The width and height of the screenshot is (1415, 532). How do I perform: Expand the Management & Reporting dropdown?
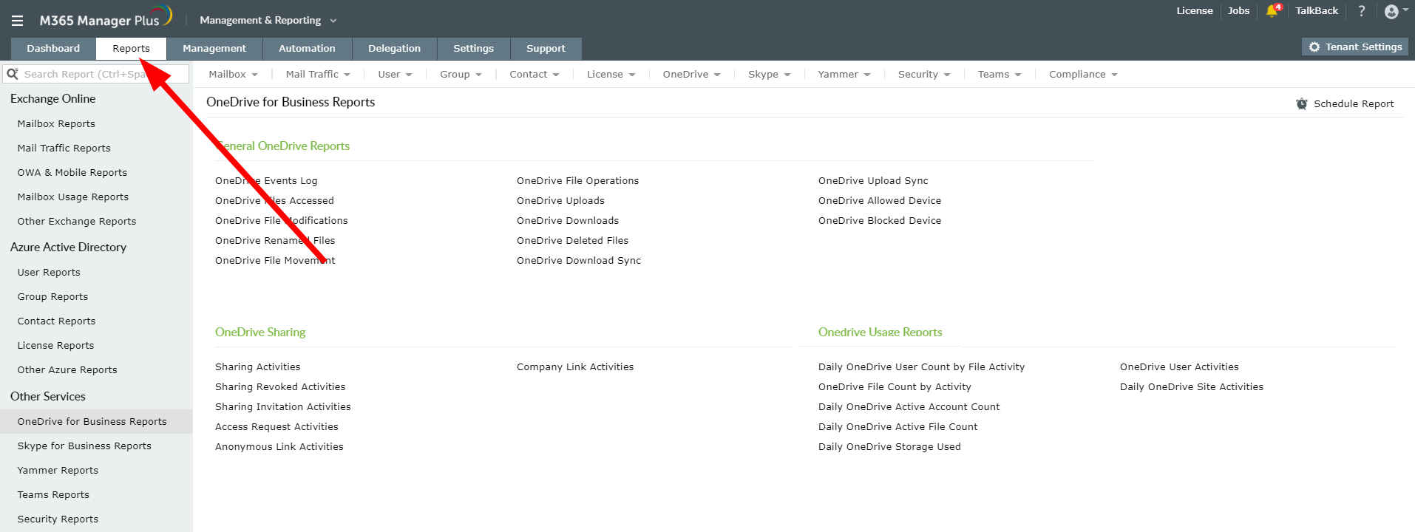268,20
